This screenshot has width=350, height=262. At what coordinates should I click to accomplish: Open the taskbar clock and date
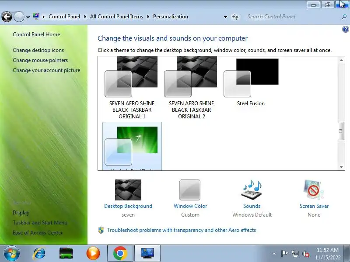(x=328, y=254)
